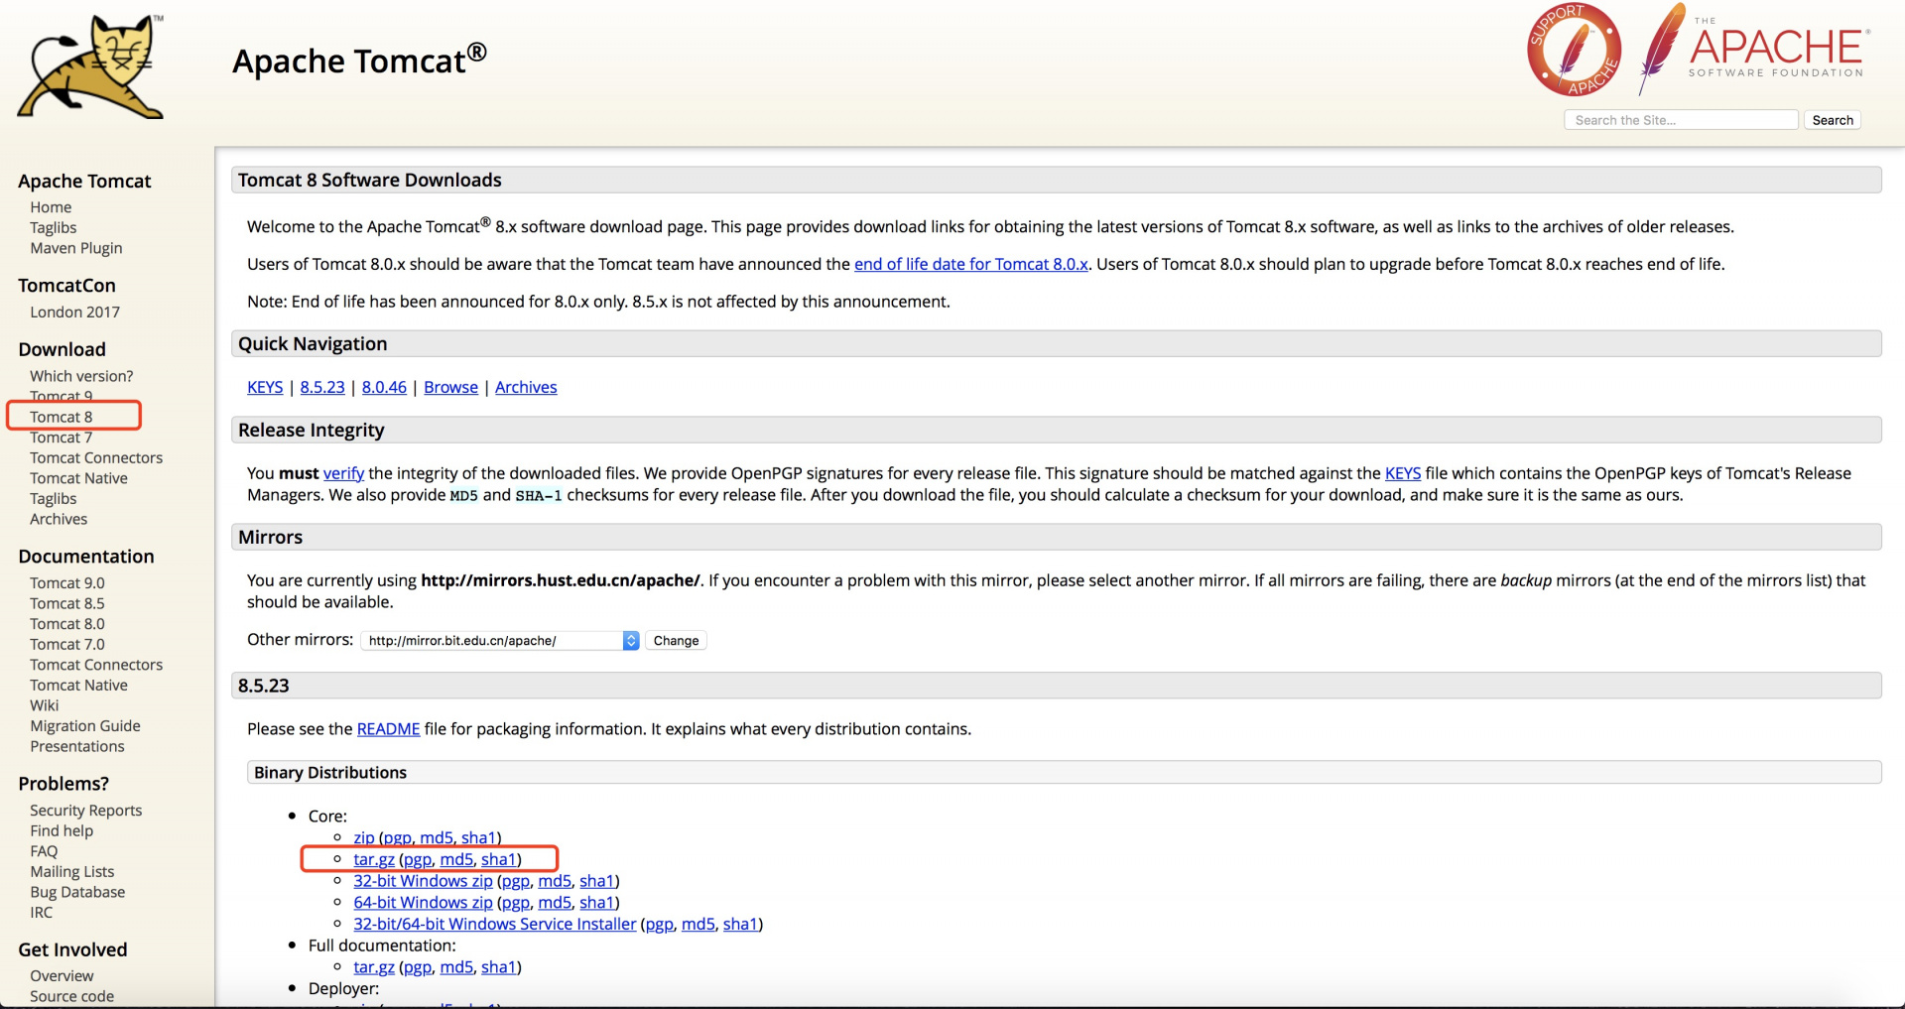This screenshot has width=1905, height=1009.
Task: Open Tomcat 8.5 documentation link
Action: coord(67,603)
